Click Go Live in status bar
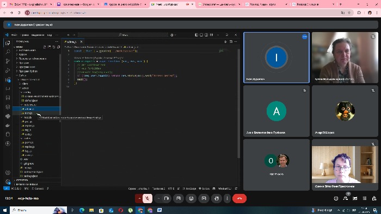381x214 pixels. click(x=204, y=188)
